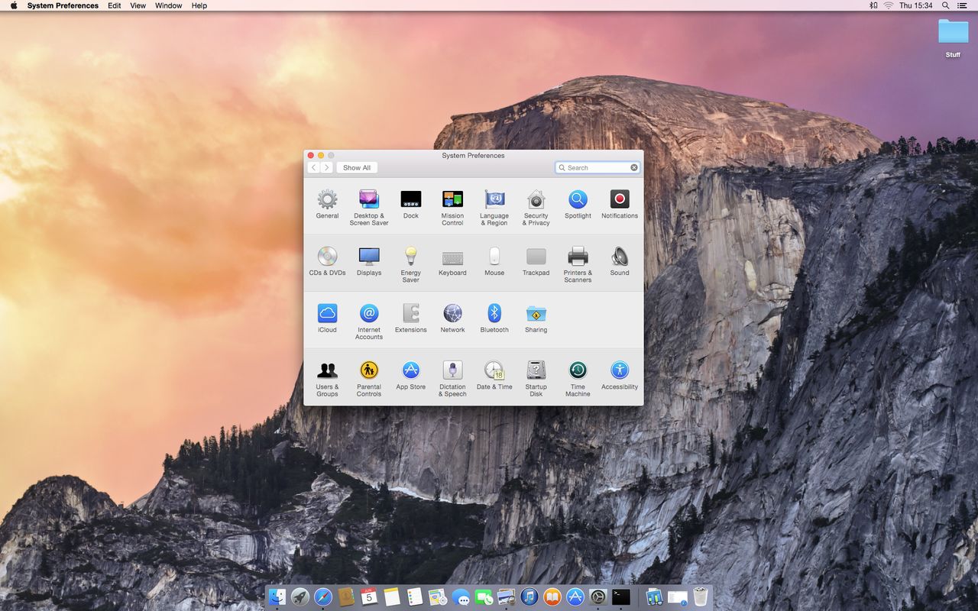Open the Window menu
Viewport: 978px width, 611px height.
(169, 5)
